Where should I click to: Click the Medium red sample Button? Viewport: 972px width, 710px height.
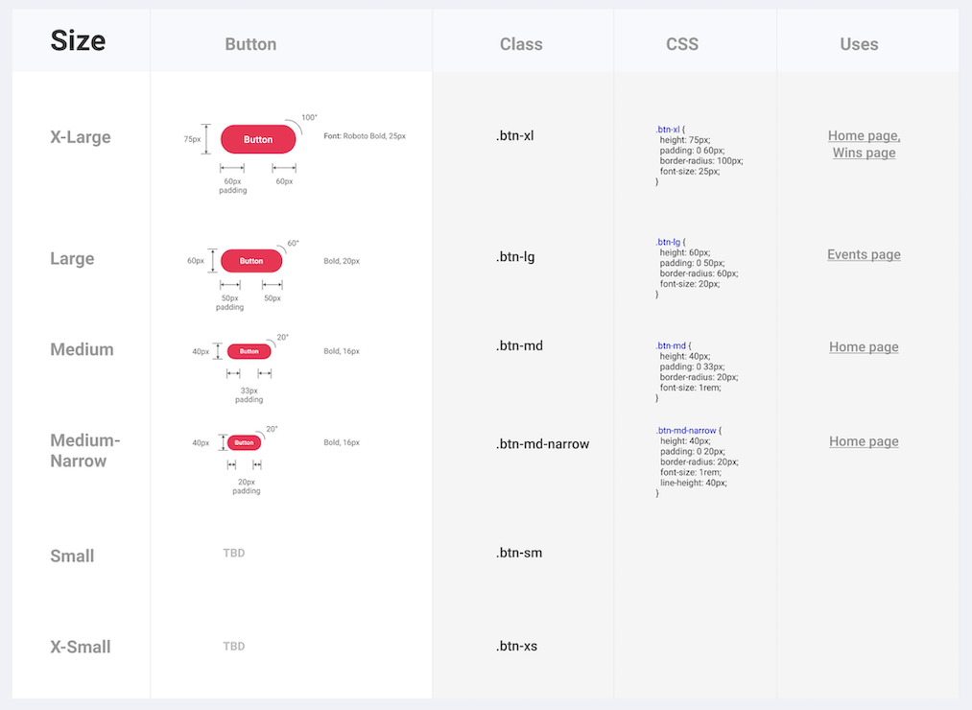tap(249, 351)
